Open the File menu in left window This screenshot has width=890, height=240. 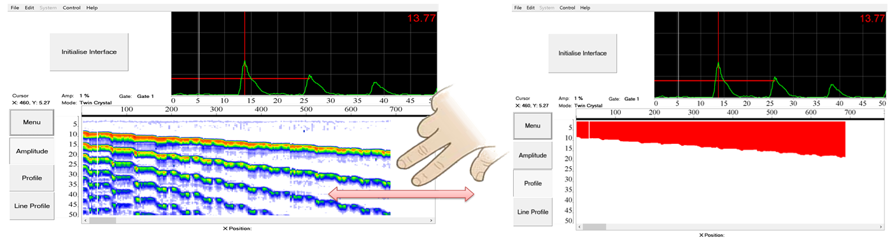coord(15,8)
